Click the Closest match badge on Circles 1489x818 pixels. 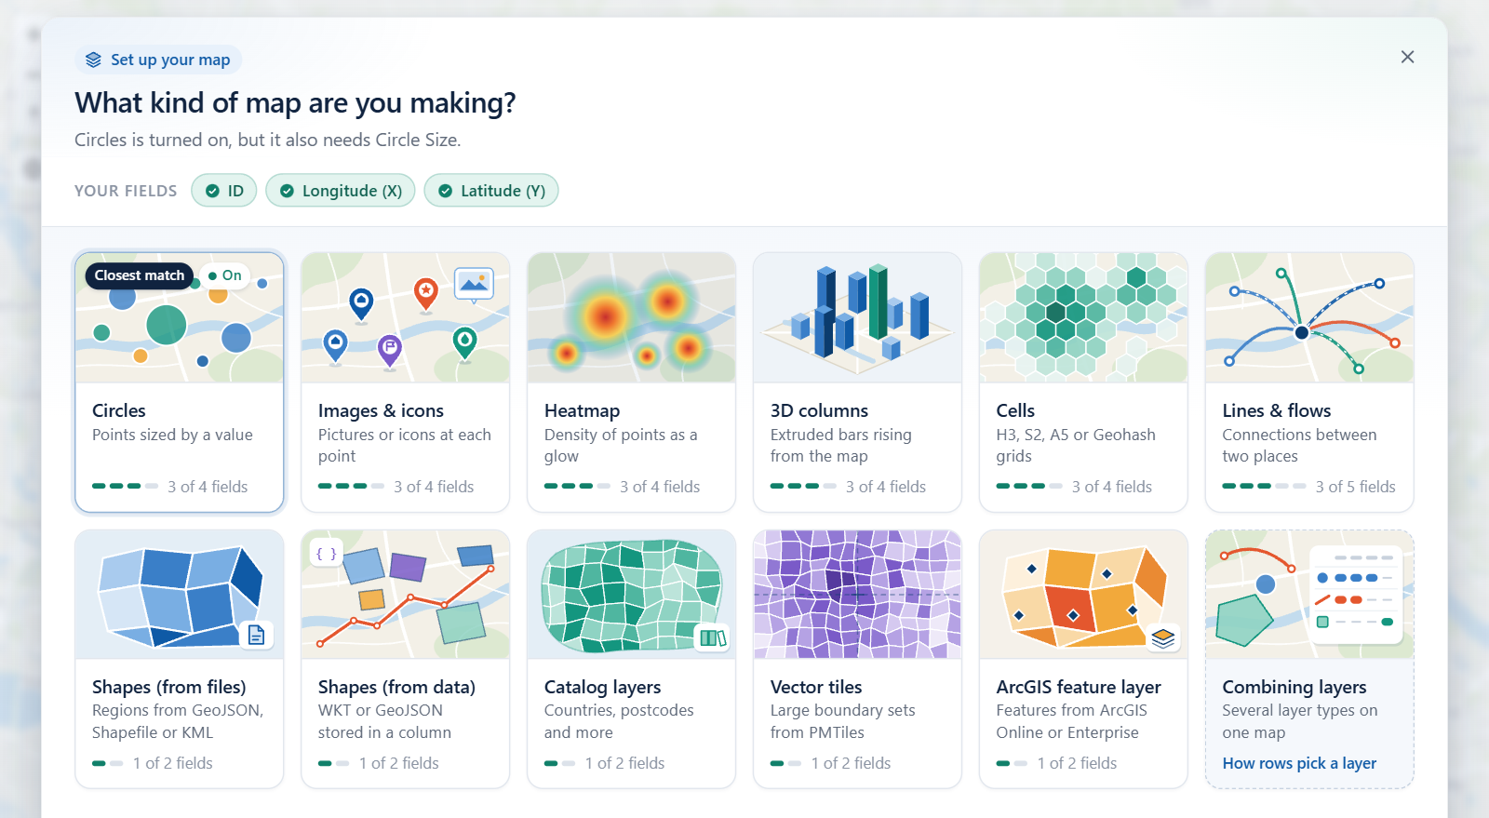(140, 275)
